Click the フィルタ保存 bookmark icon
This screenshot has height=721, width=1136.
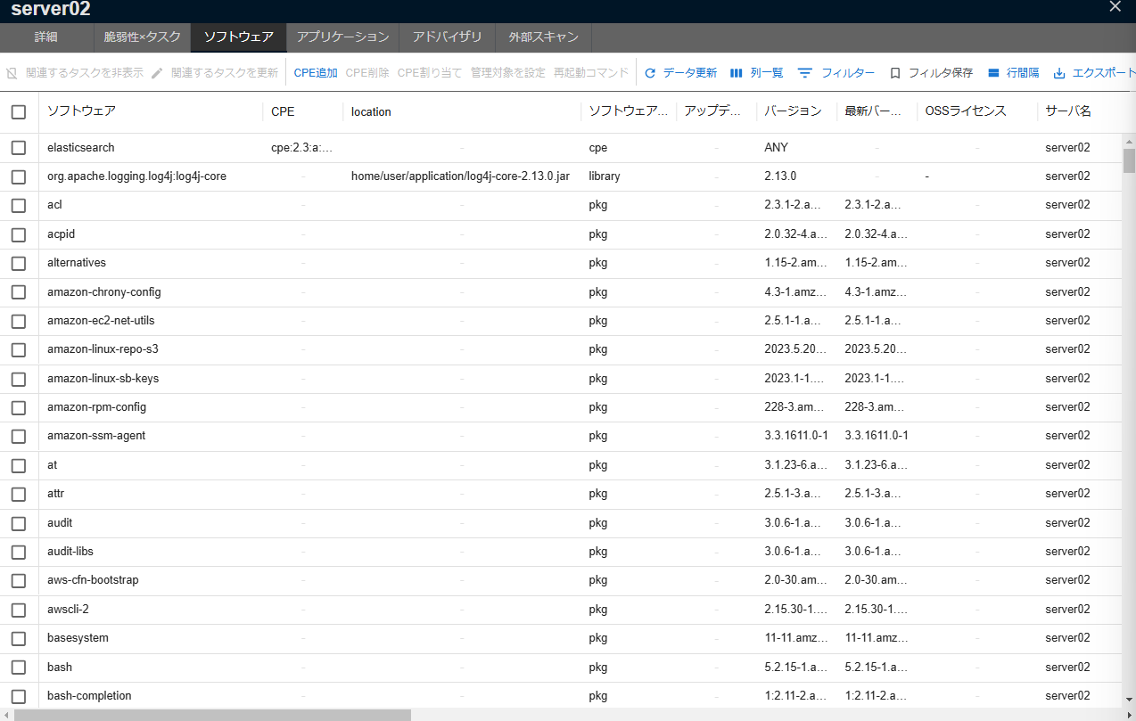895,73
